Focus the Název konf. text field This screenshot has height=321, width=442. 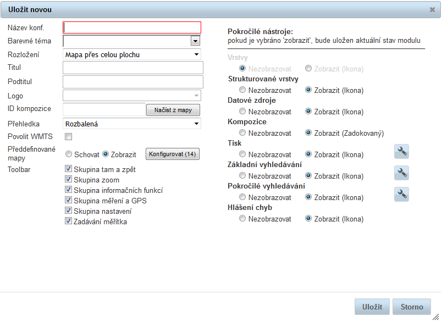click(x=132, y=27)
